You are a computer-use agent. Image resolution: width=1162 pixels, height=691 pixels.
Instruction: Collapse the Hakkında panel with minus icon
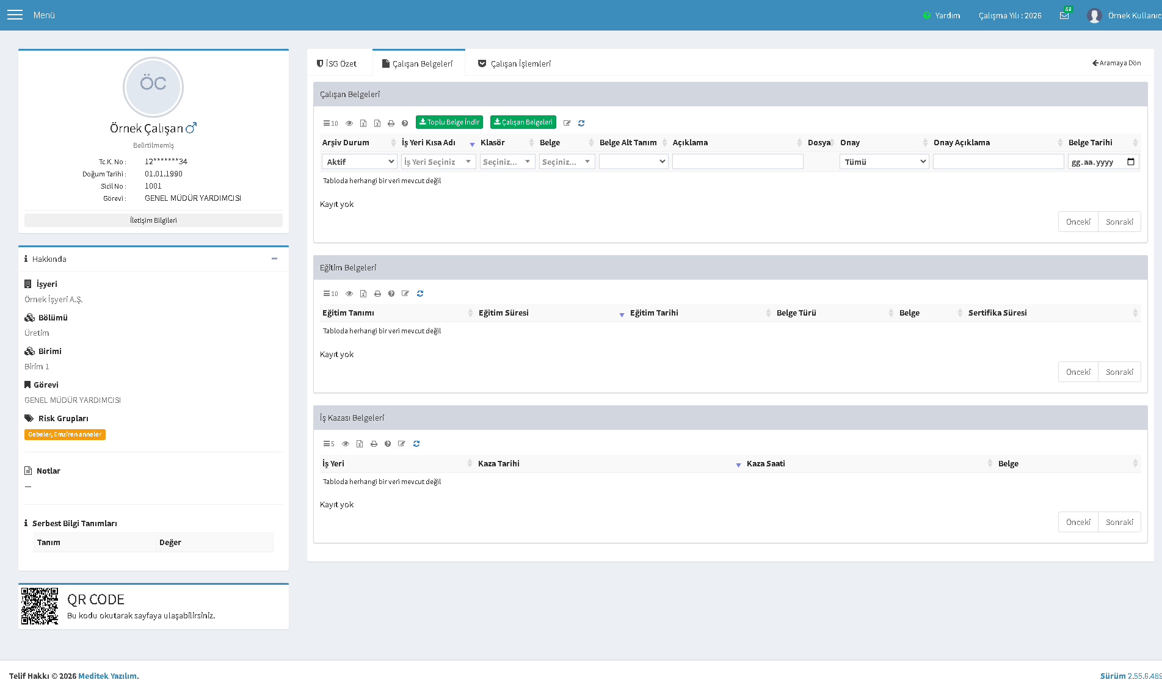(275, 259)
